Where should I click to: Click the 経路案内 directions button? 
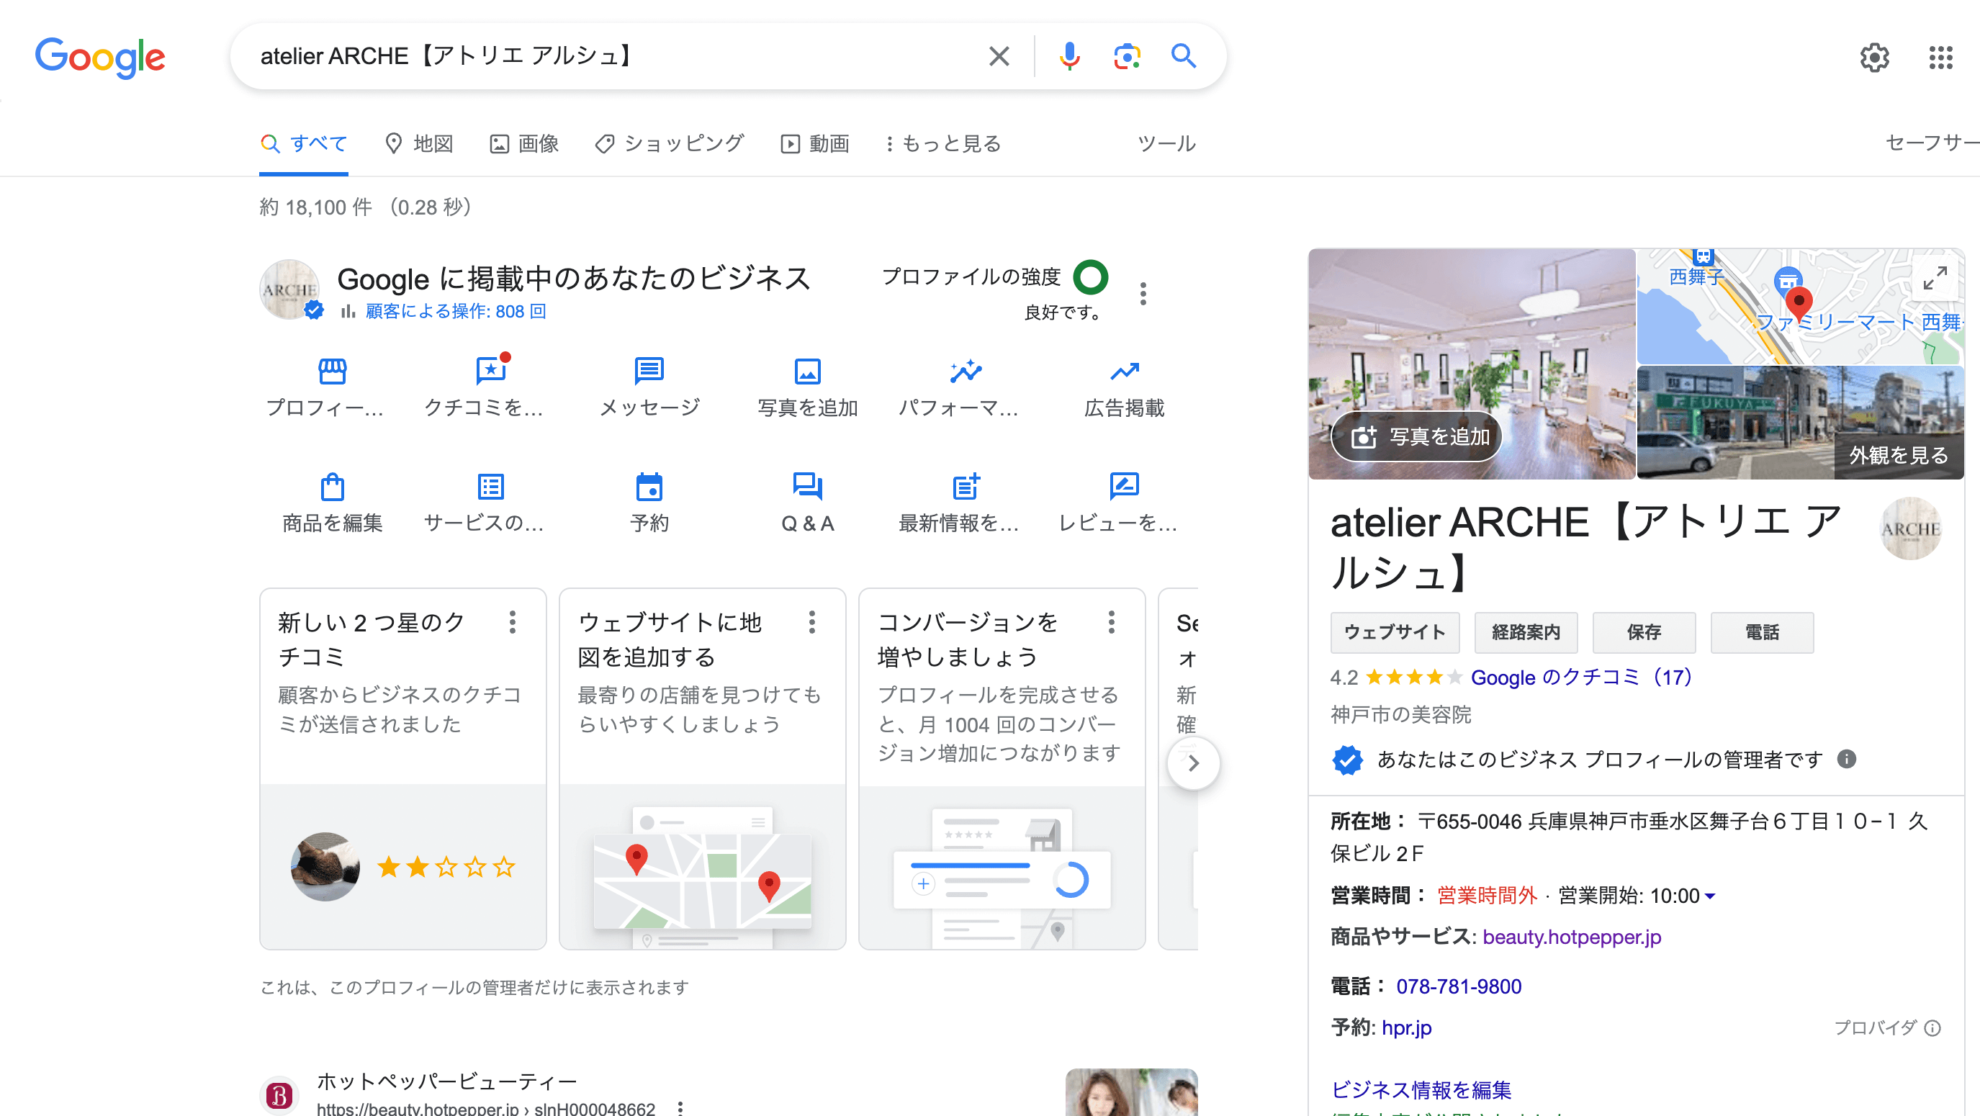tap(1526, 633)
